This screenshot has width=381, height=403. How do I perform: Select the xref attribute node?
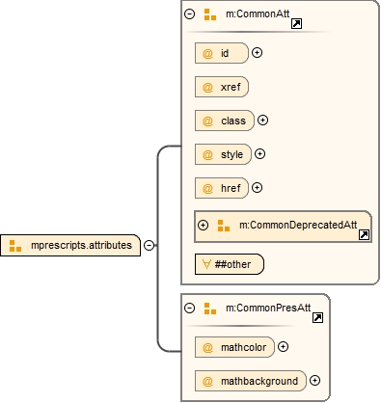click(x=222, y=87)
